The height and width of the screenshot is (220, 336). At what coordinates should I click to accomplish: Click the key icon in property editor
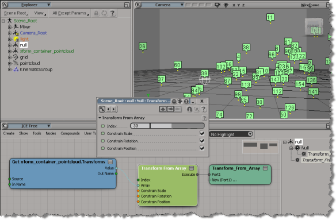pyautogui.click(x=102, y=109)
